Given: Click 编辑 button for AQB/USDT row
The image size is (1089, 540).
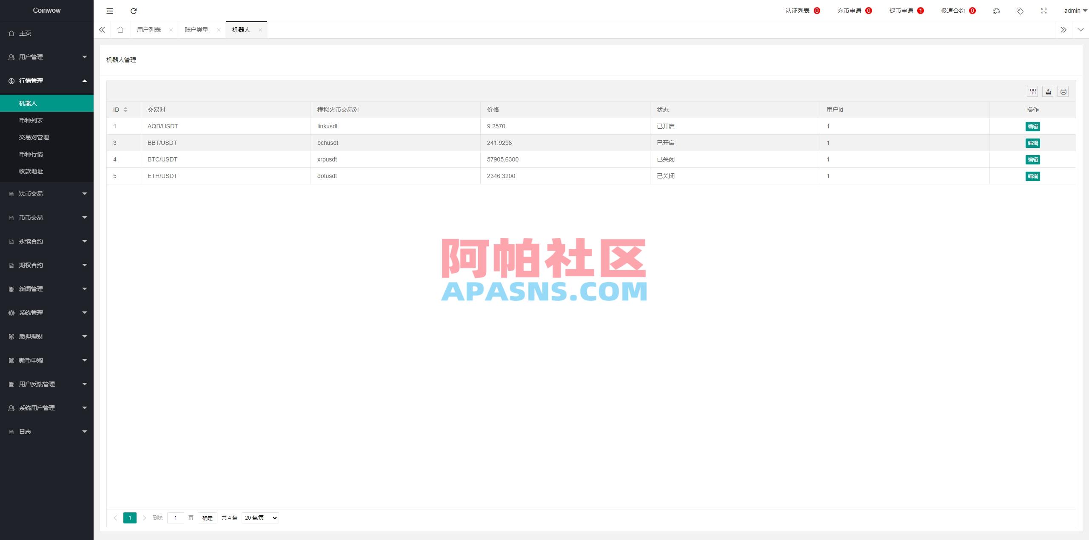Looking at the screenshot, I should click(1032, 127).
